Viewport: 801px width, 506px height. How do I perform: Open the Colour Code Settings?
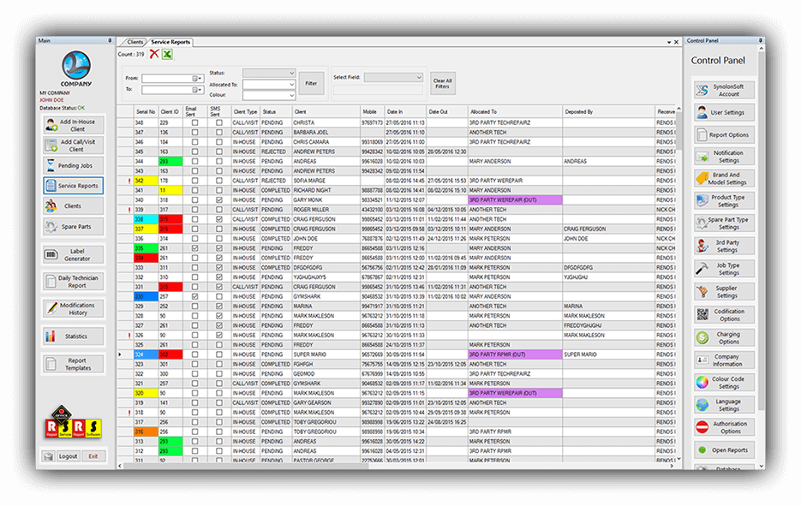click(x=724, y=382)
